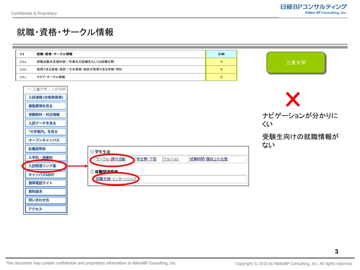Image resolution: width=360 pixels, height=270 pixels.
Task: Click the 三重大学 breadcrumb link
Action: click(x=40, y=89)
